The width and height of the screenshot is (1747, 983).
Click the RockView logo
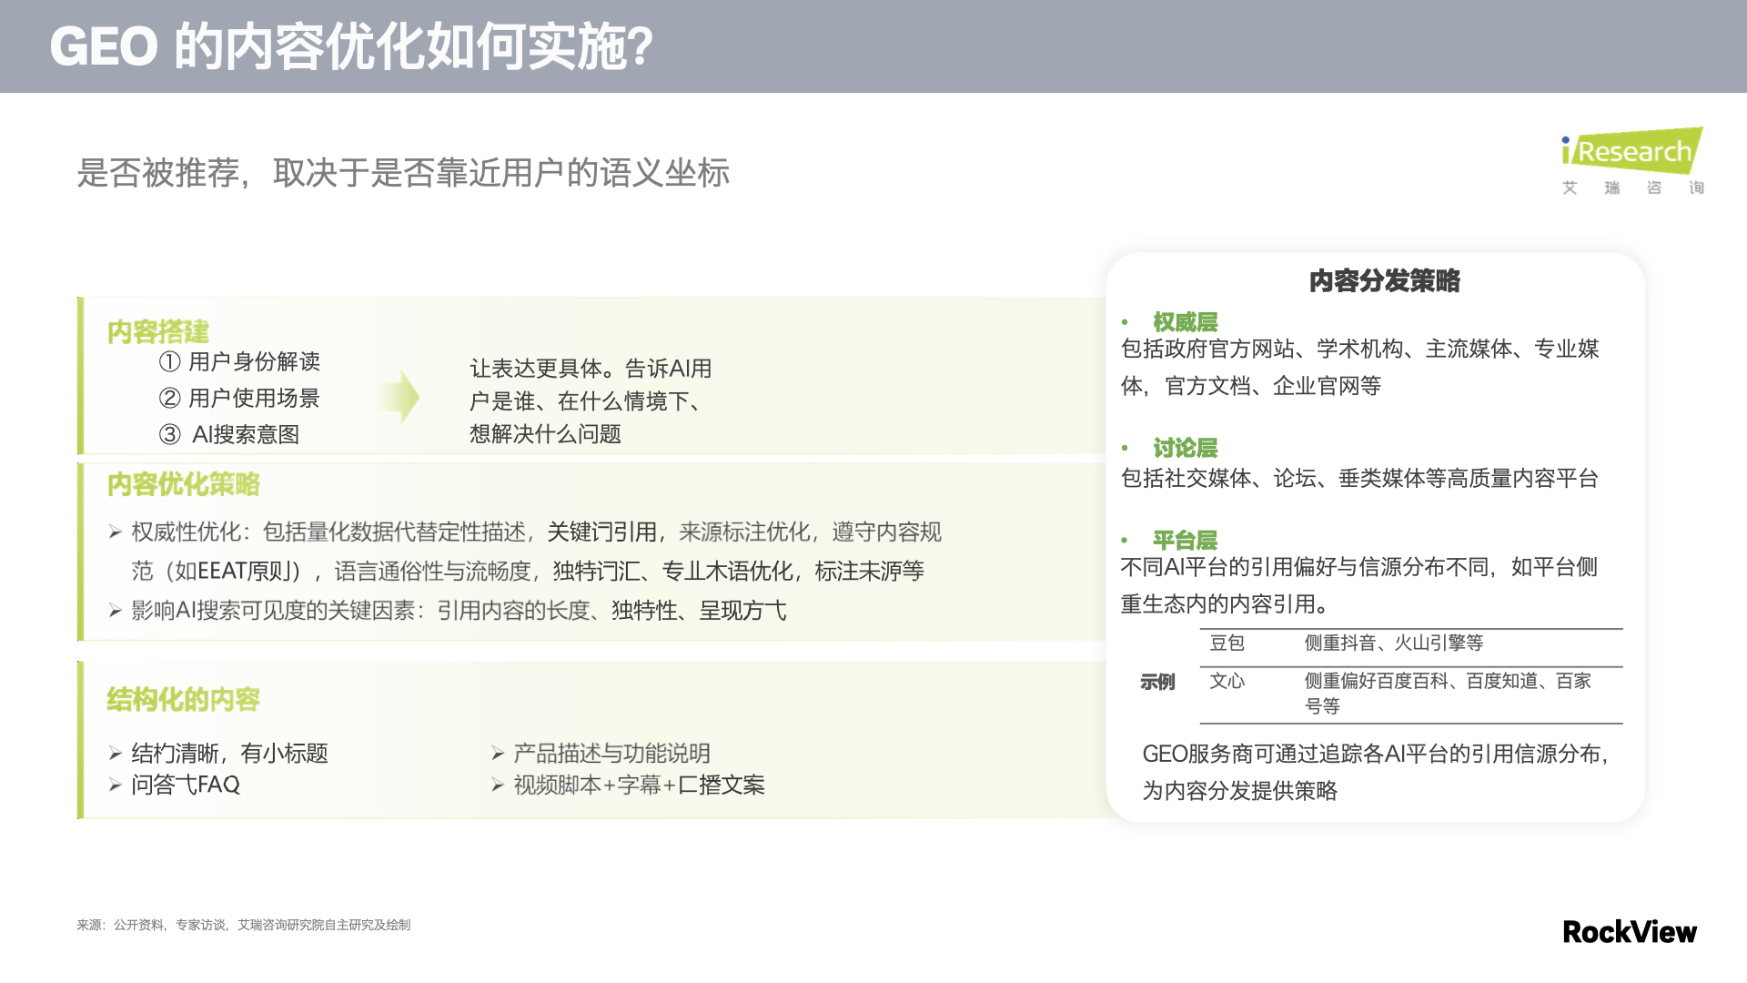[1630, 932]
